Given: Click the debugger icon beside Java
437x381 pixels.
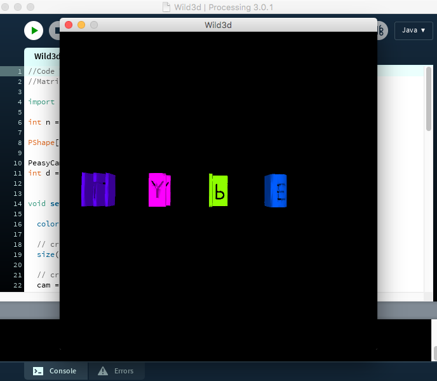Looking at the screenshot, I should pyautogui.click(x=381, y=31).
